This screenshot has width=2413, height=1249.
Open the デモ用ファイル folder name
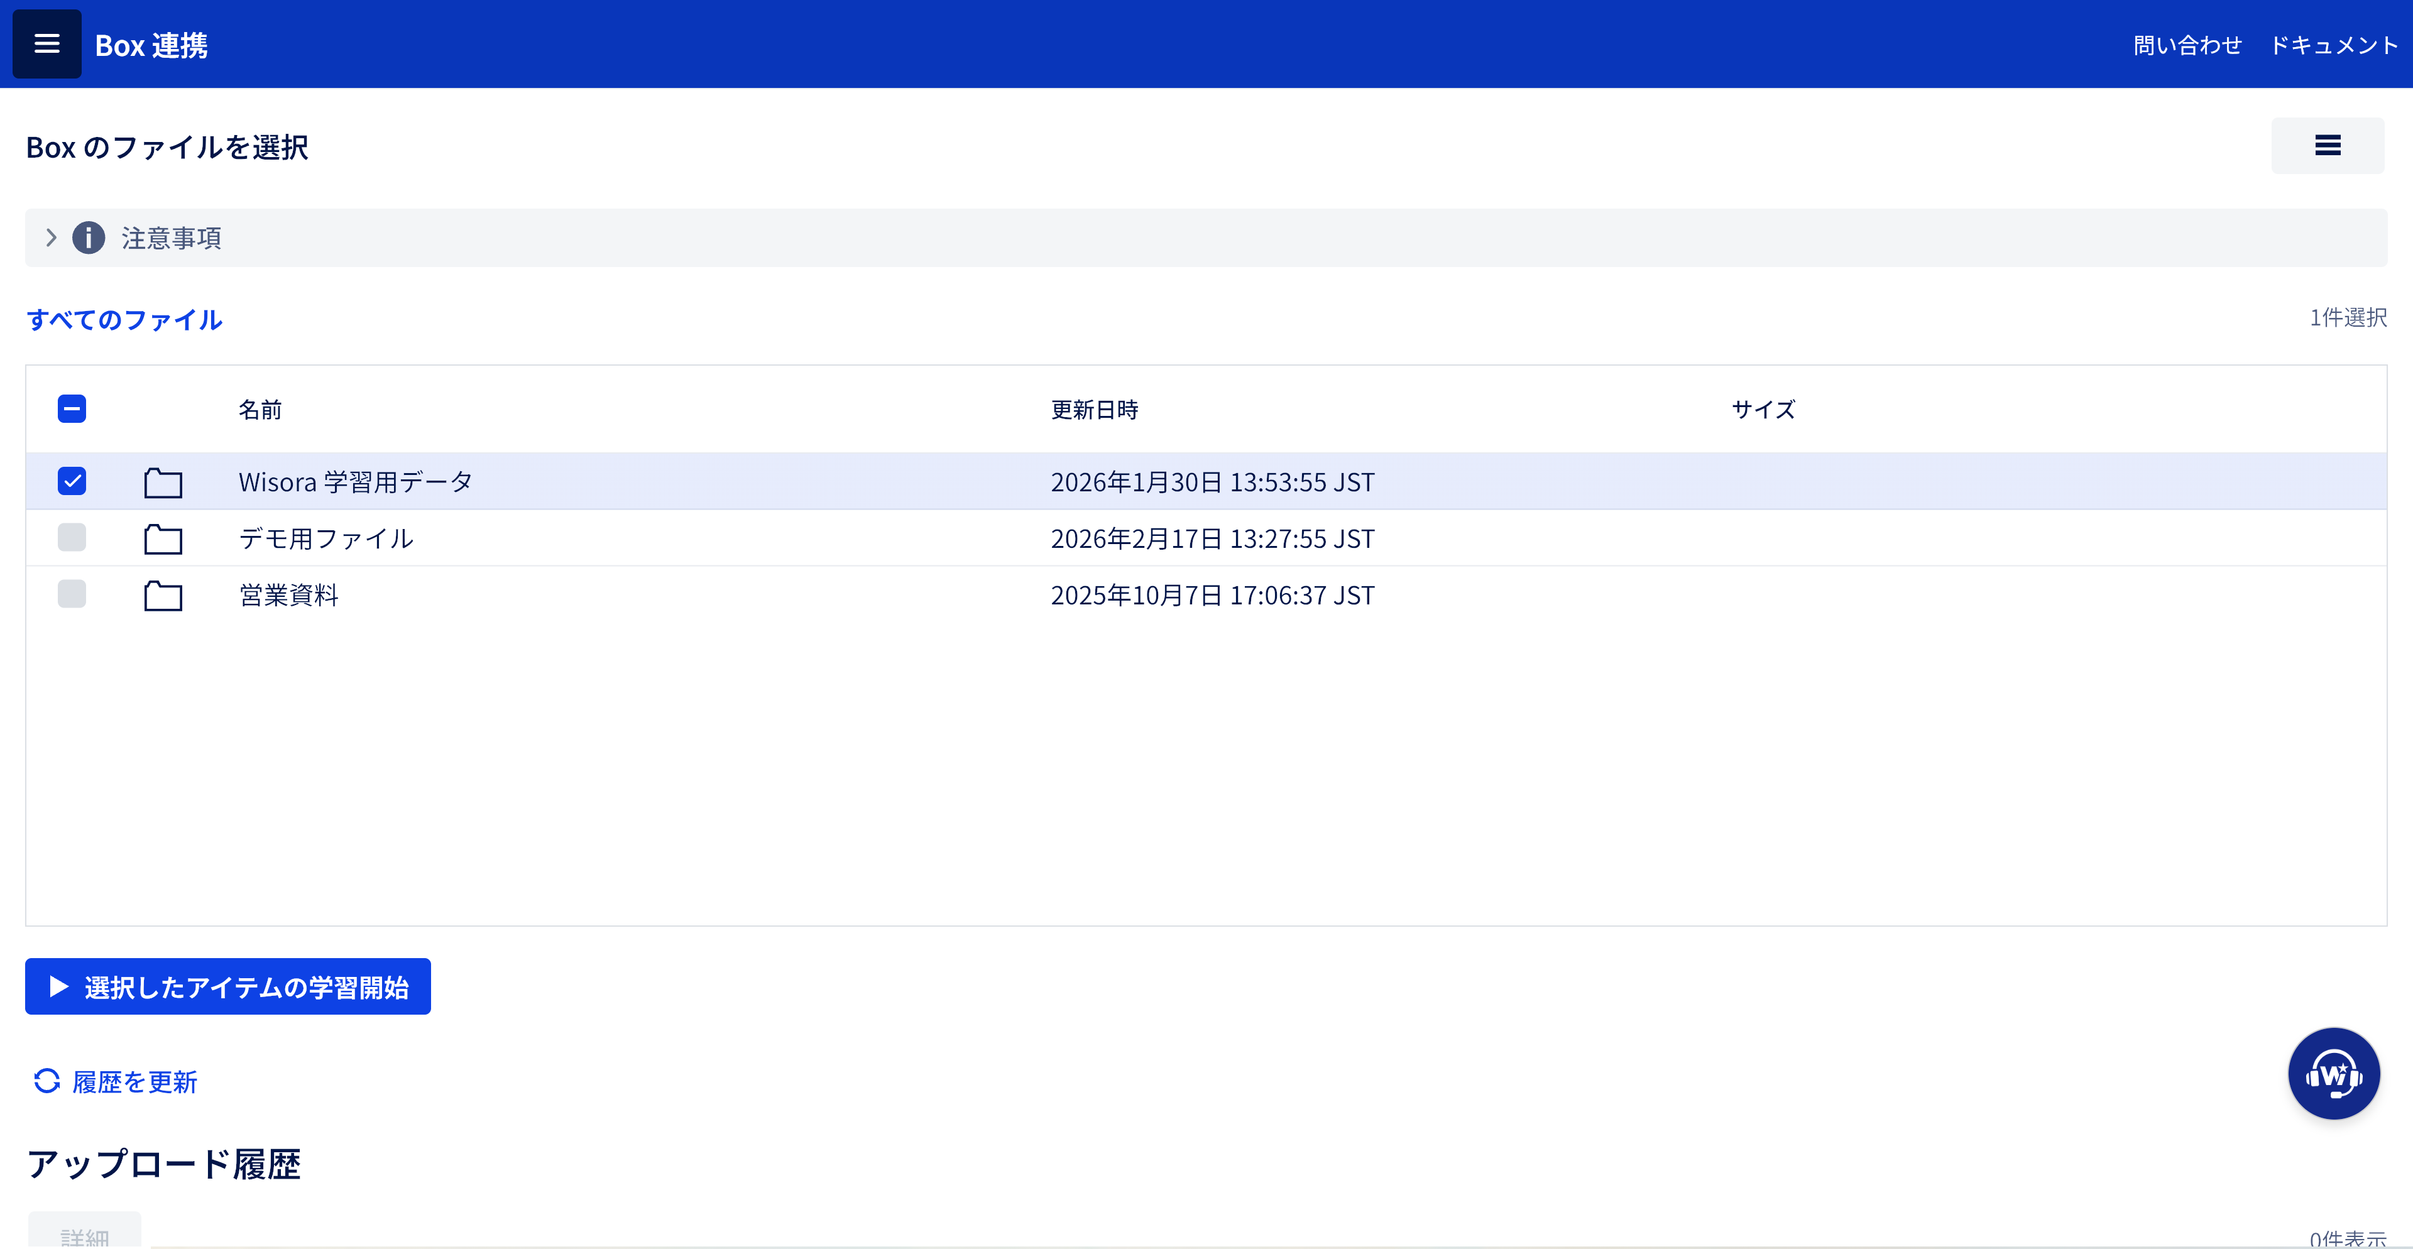pyautogui.click(x=326, y=538)
